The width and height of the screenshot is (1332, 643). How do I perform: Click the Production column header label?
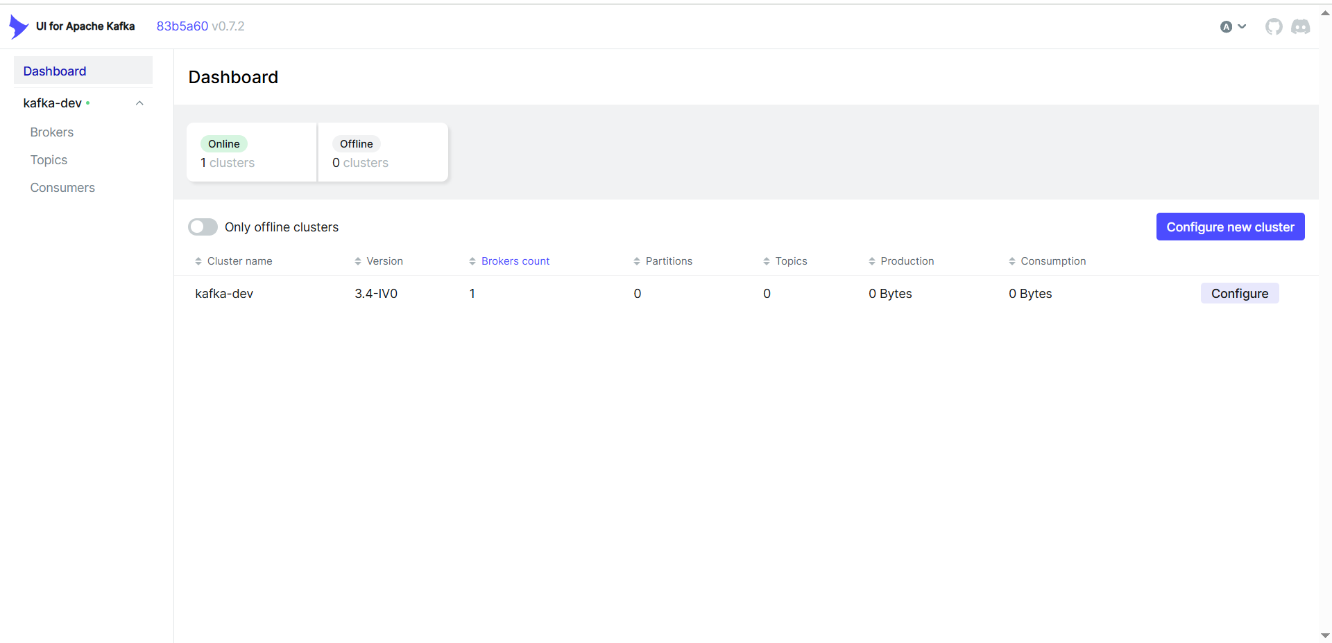[x=907, y=261]
